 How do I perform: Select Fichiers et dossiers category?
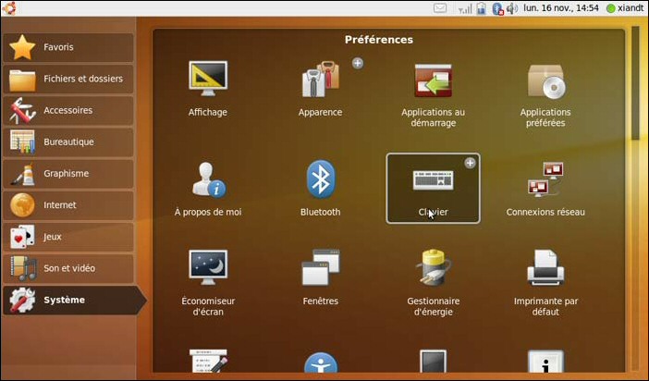click(x=68, y=79)
